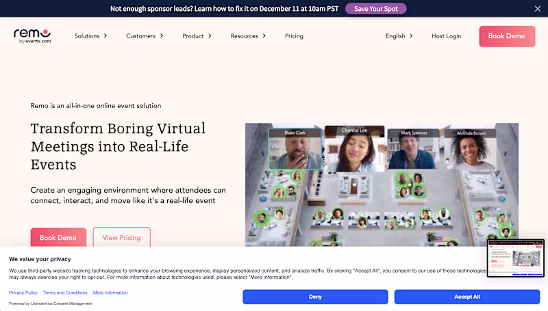Accept All cookies

[467, 297]
